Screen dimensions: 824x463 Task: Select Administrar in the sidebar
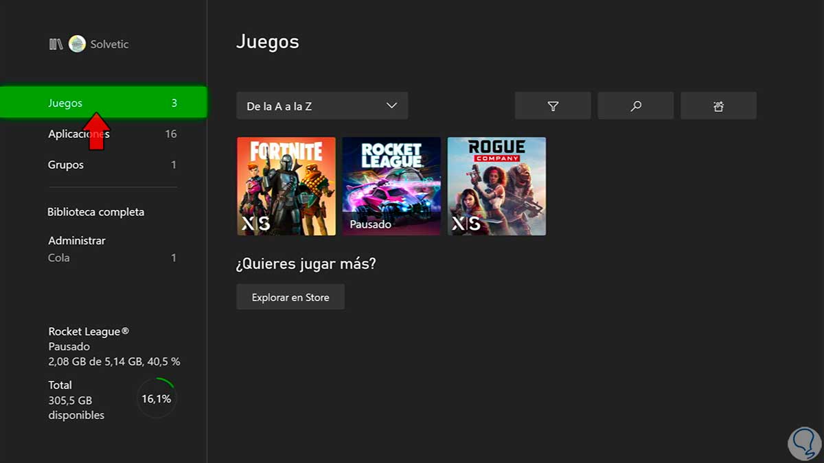77,241
